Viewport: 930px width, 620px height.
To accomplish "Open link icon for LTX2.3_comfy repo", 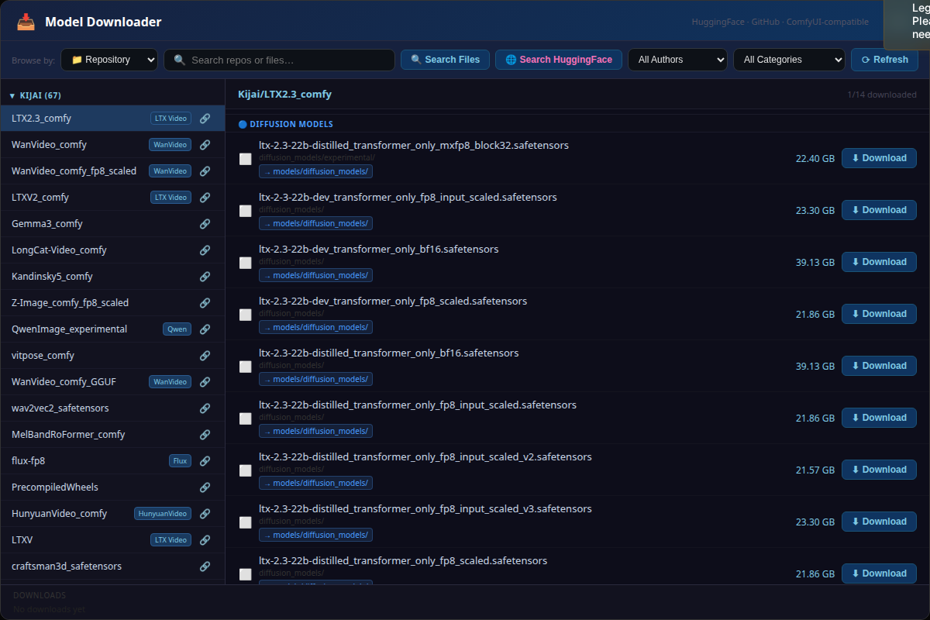I will pyautogui.click(x=205, y=119).
